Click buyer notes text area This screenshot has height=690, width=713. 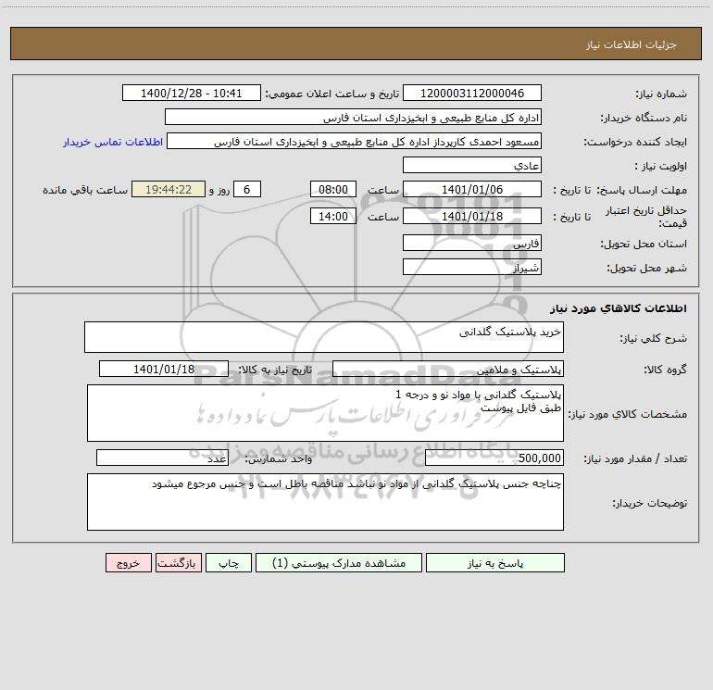click(325, 502)
